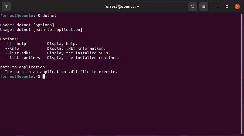Open the hamburger menu in the title bar
The height and width of the screenshot is (136, 244).
(204, 7)
